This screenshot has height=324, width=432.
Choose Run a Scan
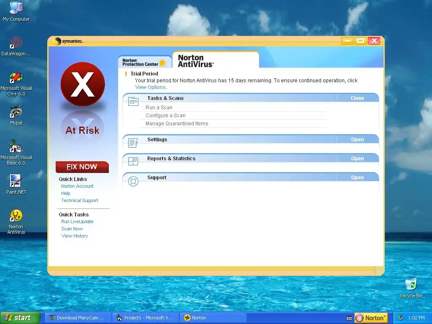pyautogui.click(x=159, y=108)
